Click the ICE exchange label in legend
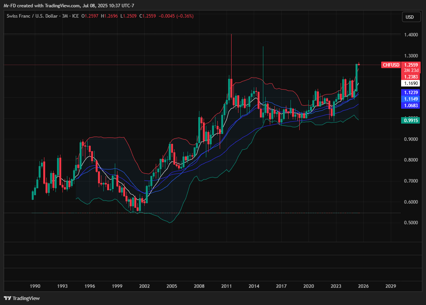 pos(75,16)
